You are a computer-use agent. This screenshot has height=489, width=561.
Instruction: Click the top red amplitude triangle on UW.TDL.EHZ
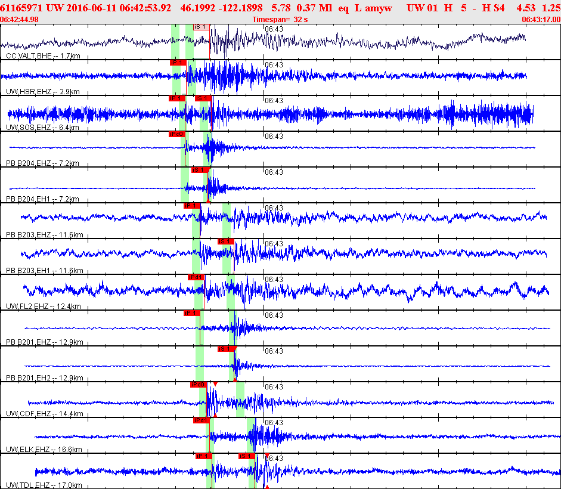[267, 456]
